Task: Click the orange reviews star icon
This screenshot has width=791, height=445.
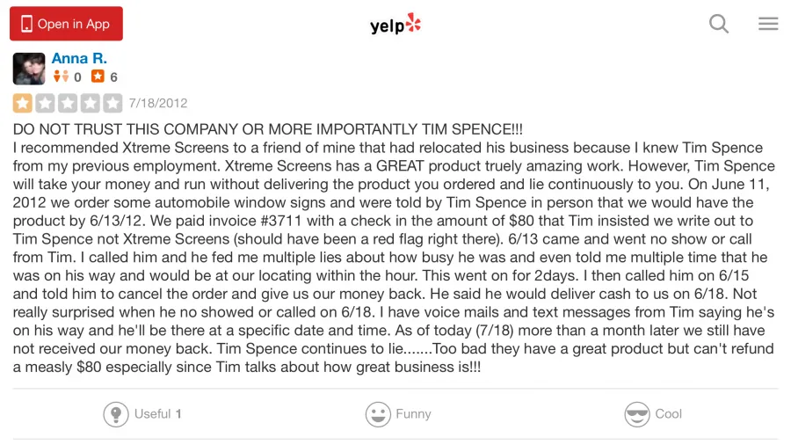Action: point(98,77)
